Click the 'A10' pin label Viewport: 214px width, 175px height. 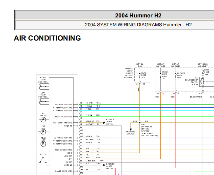click(x=81, y=130)
